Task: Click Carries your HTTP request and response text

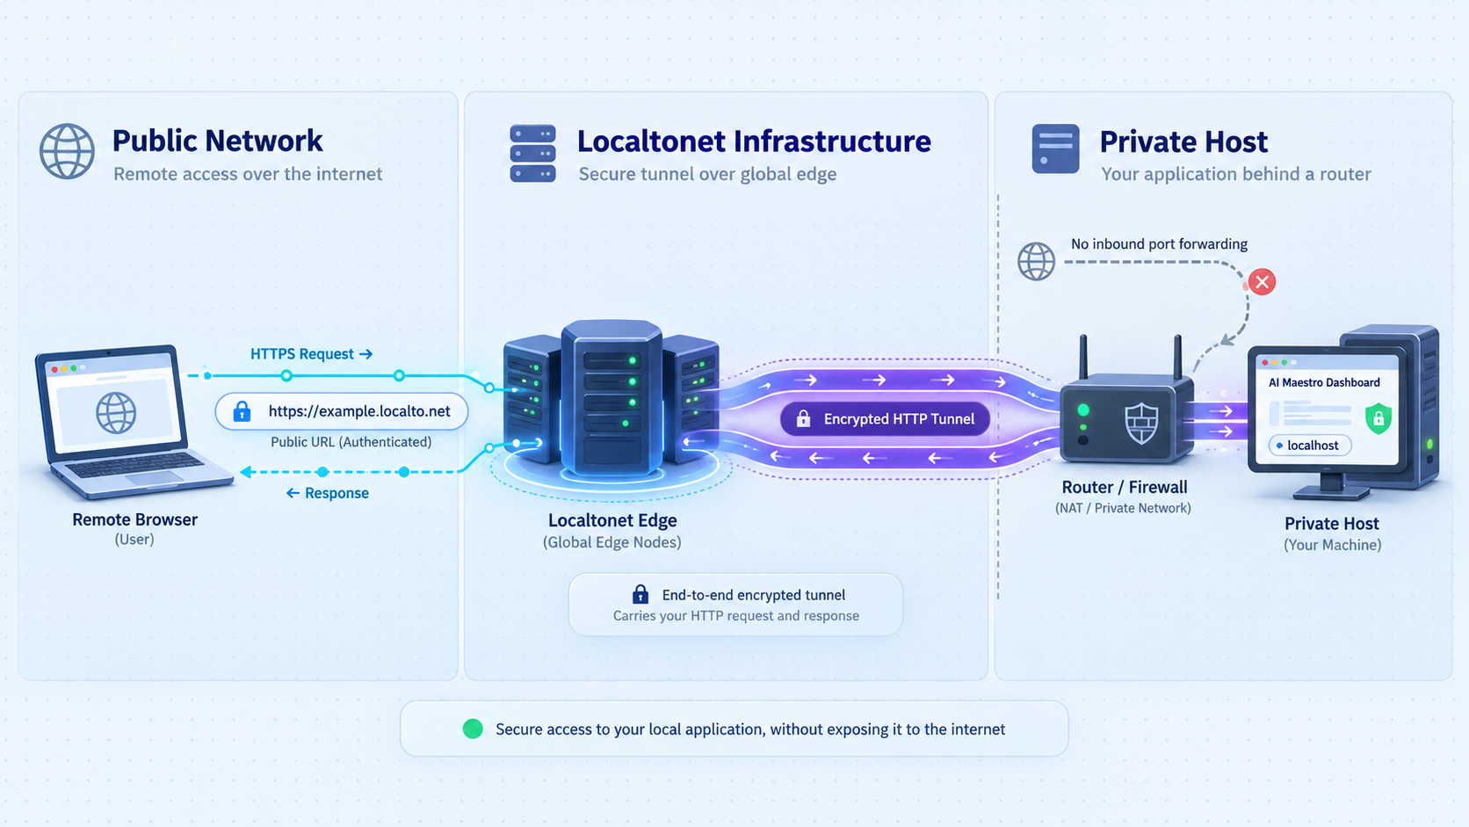Action: (x=736, y=616)
